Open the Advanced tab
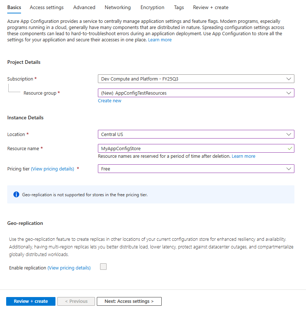This screenshot has width=306, height=309. click(84, 7)
